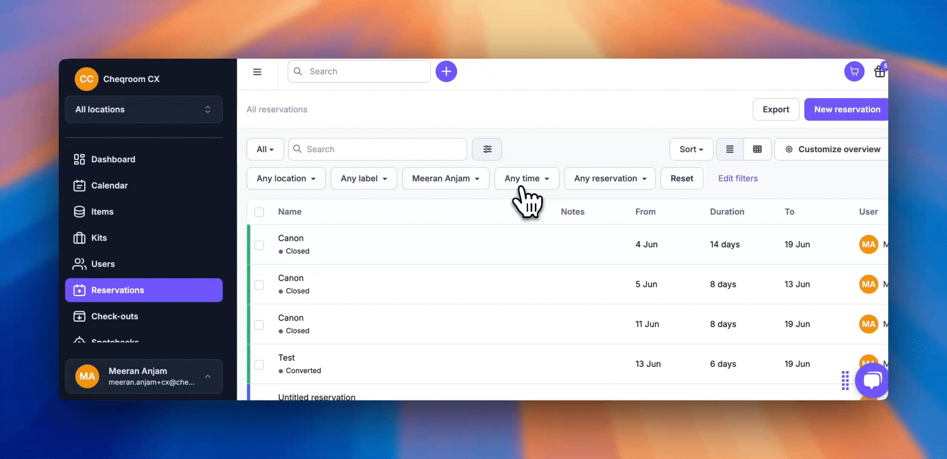This screenshot has width=947, height=459.
Task: Click the filter sliders icon button
Action: 487,149
